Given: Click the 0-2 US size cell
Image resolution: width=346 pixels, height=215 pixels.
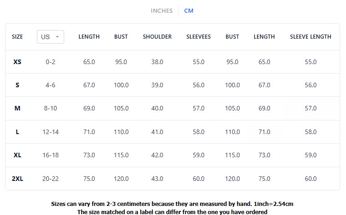Looking at the screenshot, I should click(x=51, y=62).
